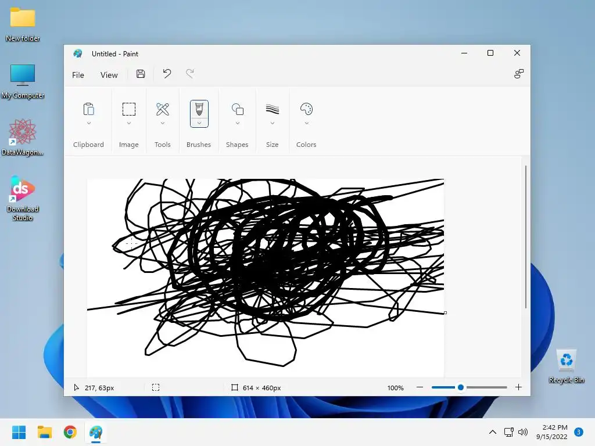Click the Redo arrow icon

(x=190, y=74)
